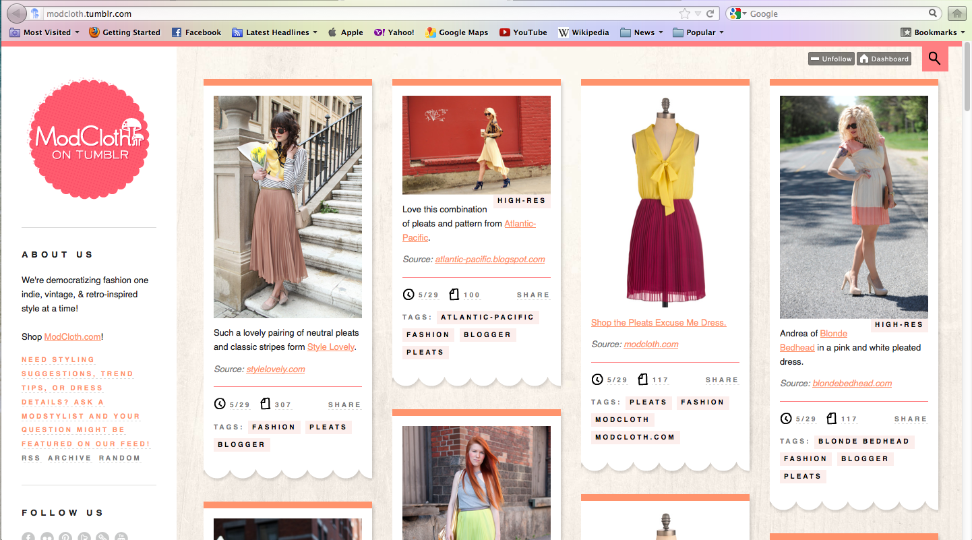The height and width of the screenshot is (540, 972).
Task: Open the Wikipedia bookmark
Action: pyautogui.click(x=584, y=32)
